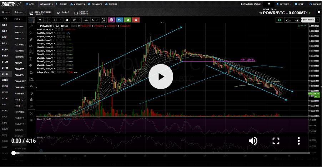Collapse the POWR/BTC indicator legend
The width and height of the screenshot is (322, 167).
[38, 26]
